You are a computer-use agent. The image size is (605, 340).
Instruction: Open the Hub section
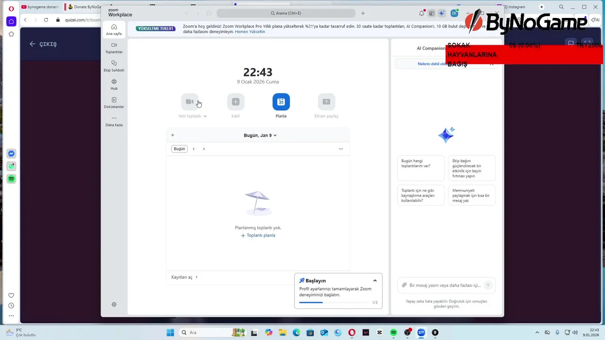click(114, 85)
